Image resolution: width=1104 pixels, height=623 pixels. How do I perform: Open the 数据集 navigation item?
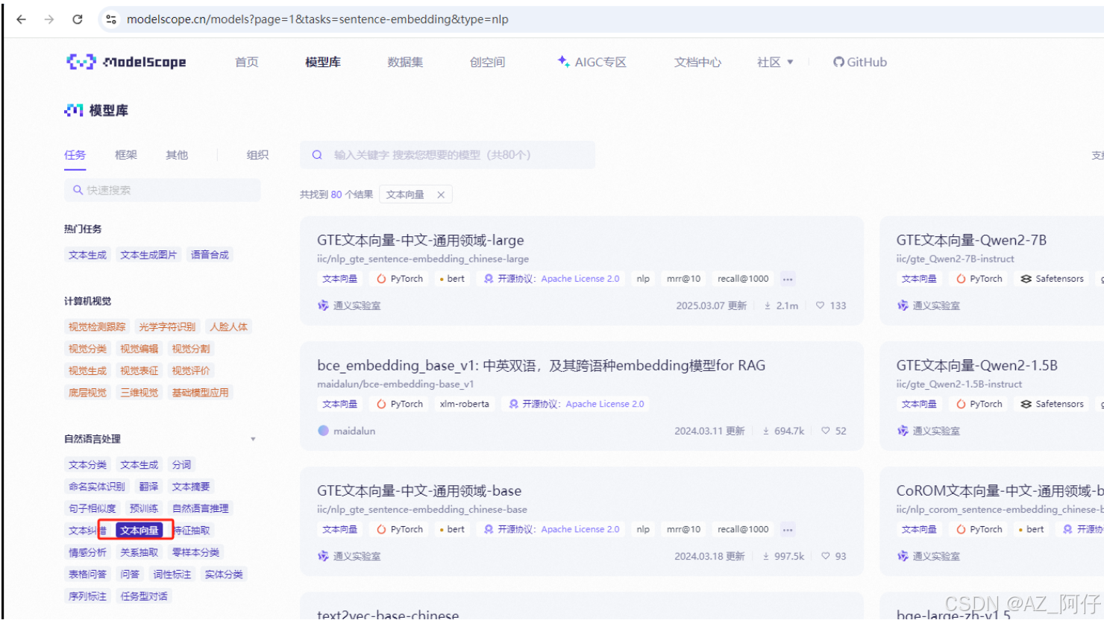click(x=405, y=63)
